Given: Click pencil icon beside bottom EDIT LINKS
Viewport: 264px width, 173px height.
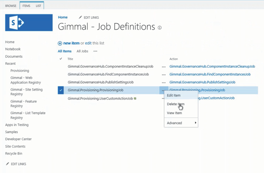Looking at the screenshot, I should click(7, 164).
